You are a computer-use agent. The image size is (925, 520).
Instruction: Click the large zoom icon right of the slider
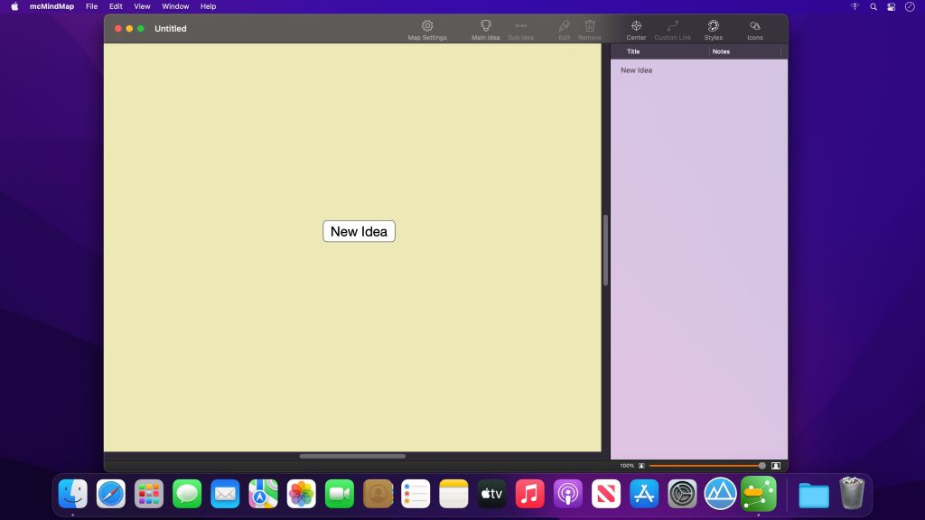[777, 465]
